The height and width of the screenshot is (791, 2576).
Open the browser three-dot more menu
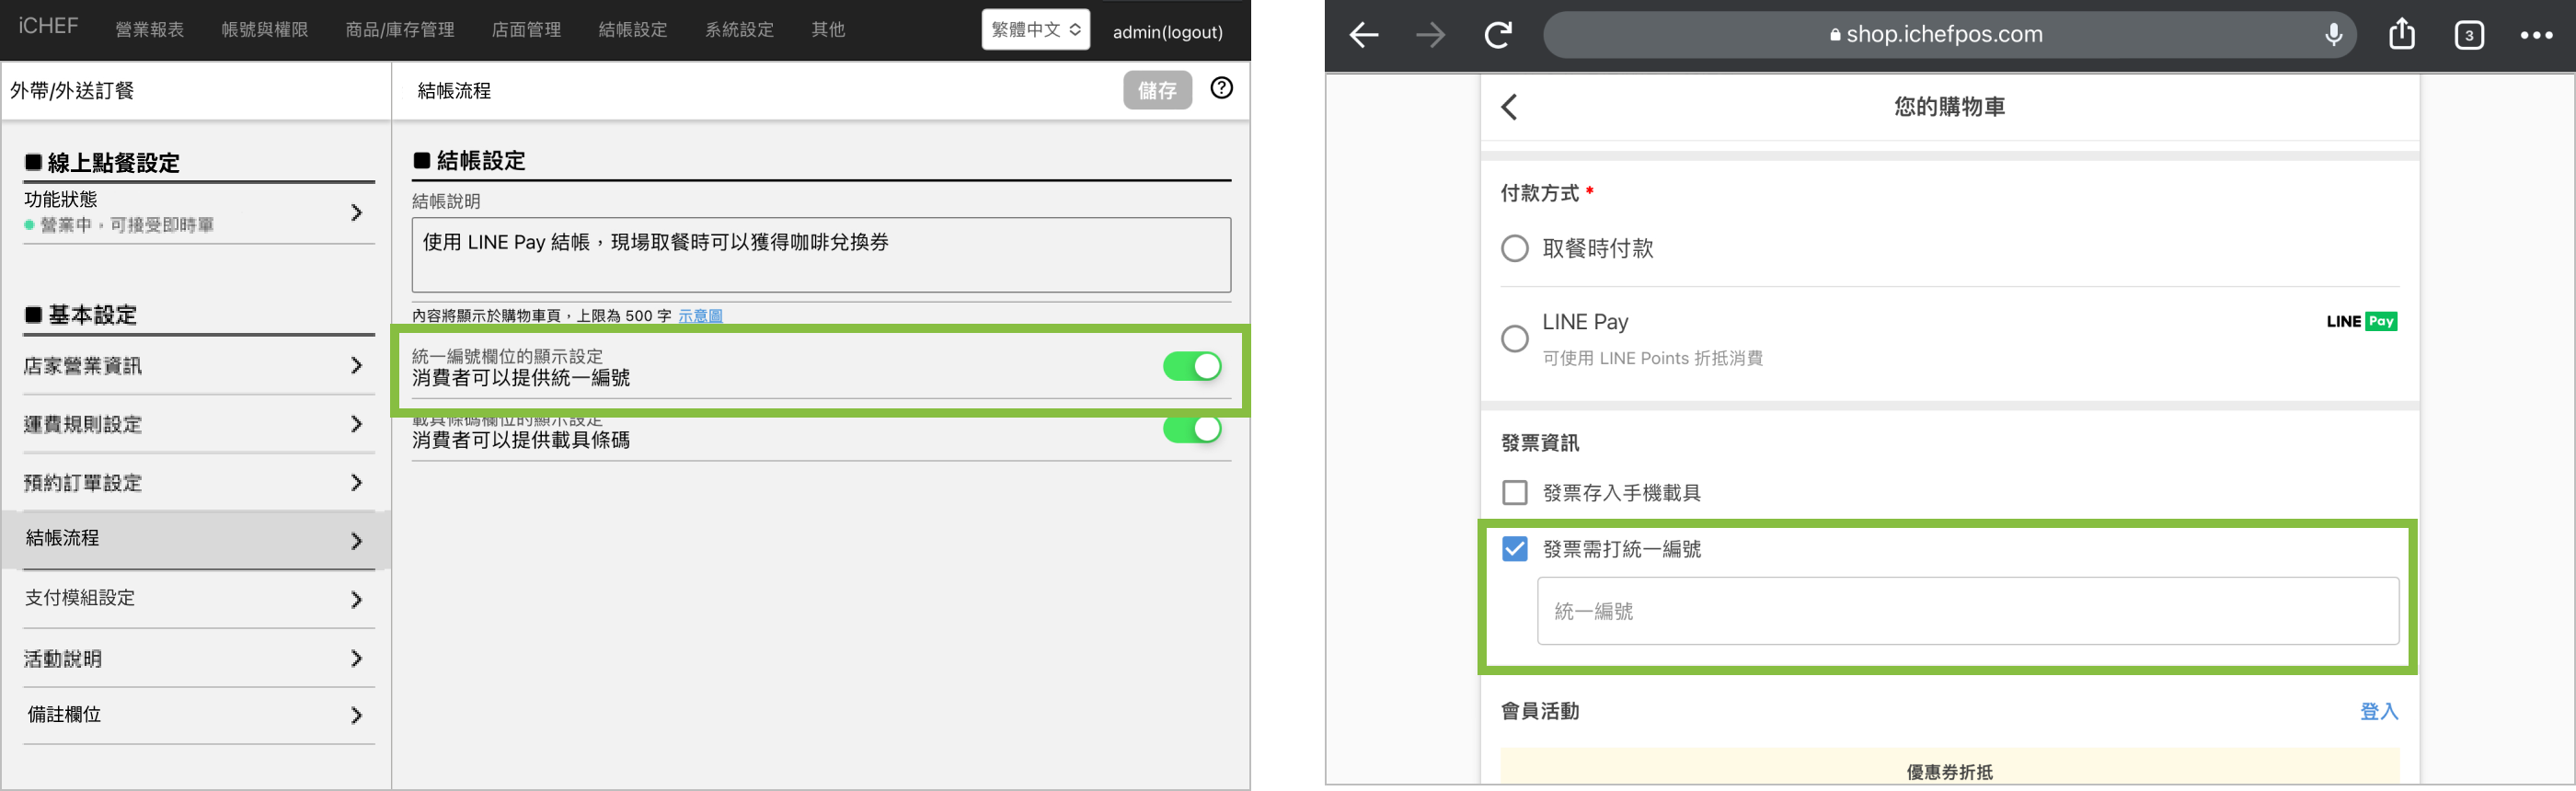[x=2536, y=36]
